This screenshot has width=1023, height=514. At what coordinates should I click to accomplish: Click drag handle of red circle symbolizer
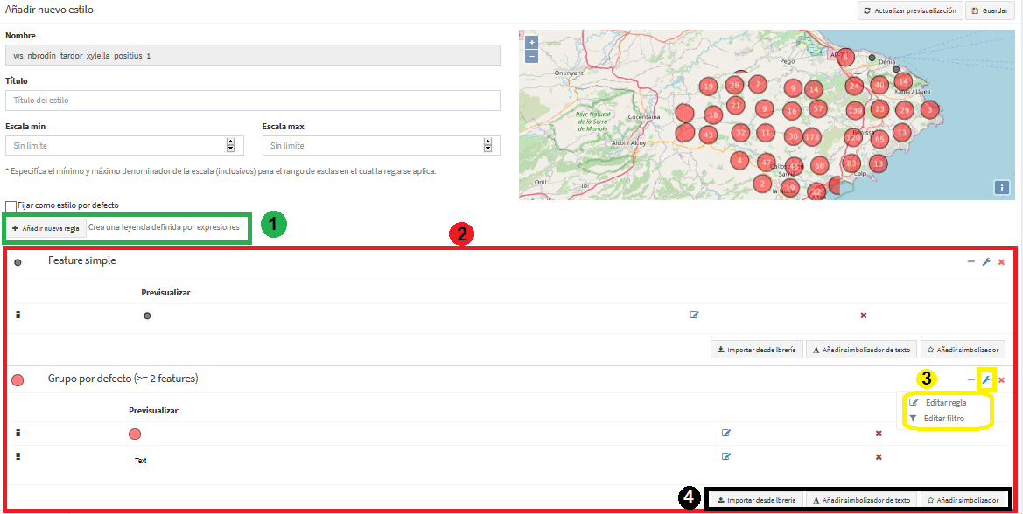[18, 433]
